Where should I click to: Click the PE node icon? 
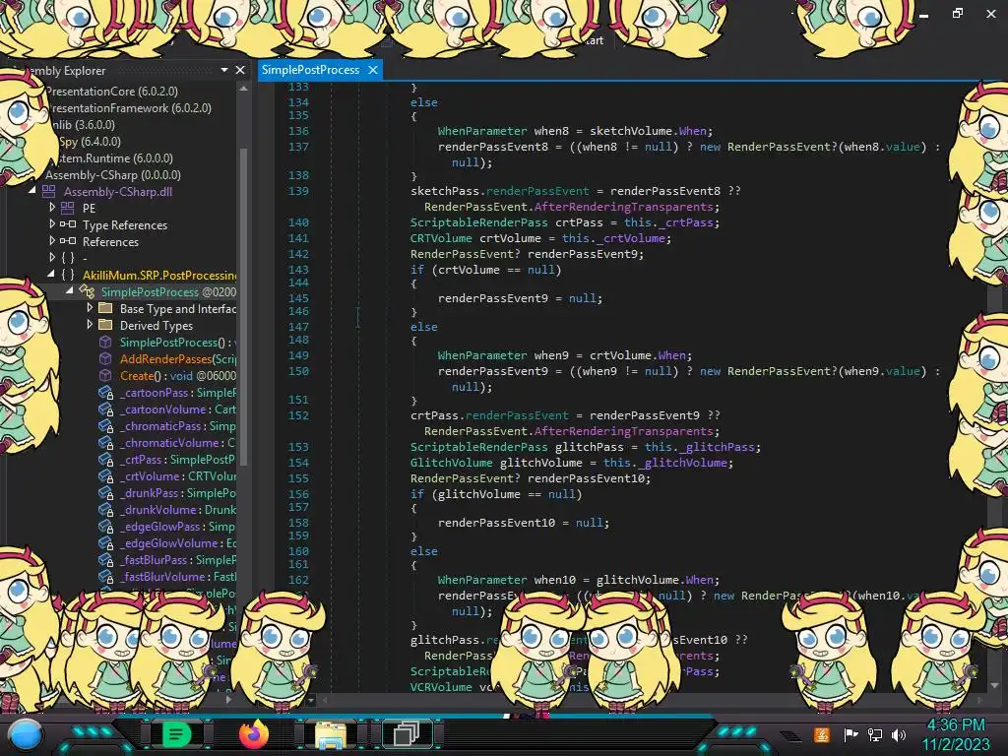click(x=68, y=209)
